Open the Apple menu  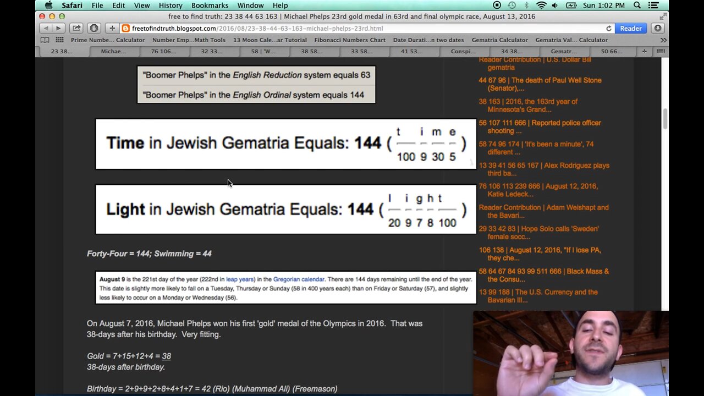[x=48, y=5]
